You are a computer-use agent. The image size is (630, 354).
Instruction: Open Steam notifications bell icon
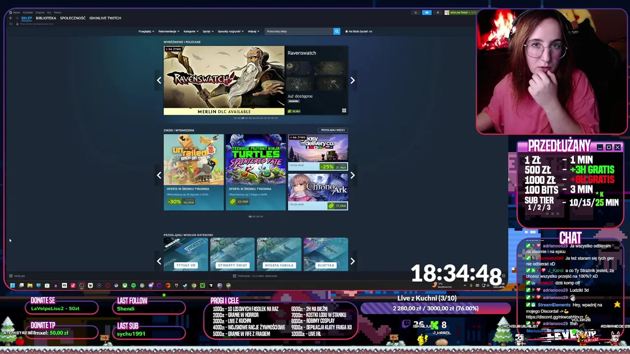click(438, 12)
